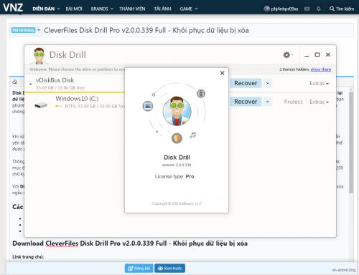This screenshot has height=275, width=359.
Task: Click the eraser icon in editor toolbar
Action: pos(15,82)
